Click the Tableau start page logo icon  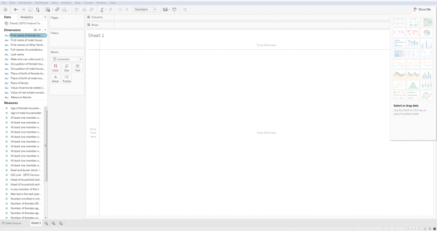pos(5,9)
